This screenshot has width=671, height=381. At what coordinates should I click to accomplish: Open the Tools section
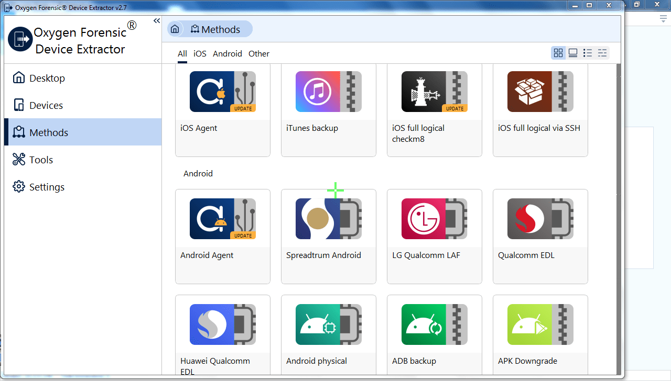click(x=83, y=160)
